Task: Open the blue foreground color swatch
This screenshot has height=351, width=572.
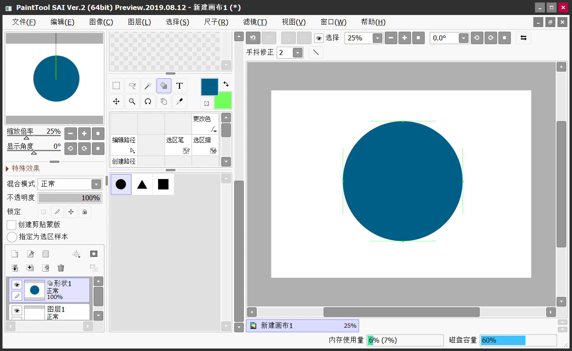Action: [x=210, y=87]
